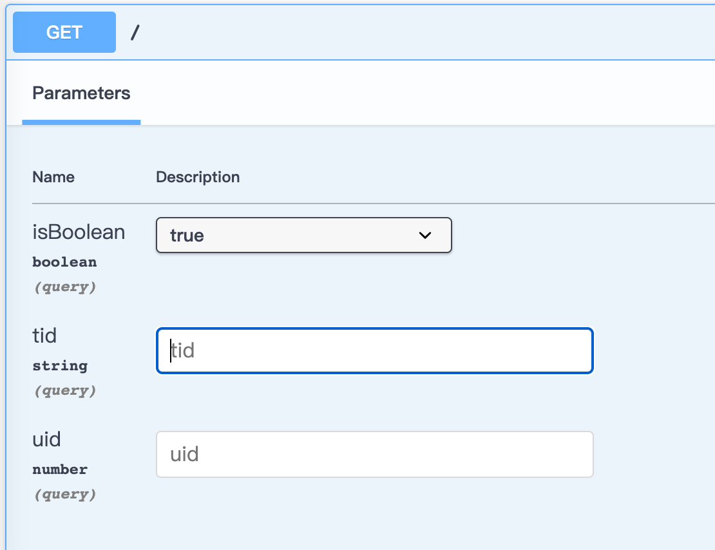Click the "(query)" label under tid
The image size is (715, 550).
click(64, 391)
